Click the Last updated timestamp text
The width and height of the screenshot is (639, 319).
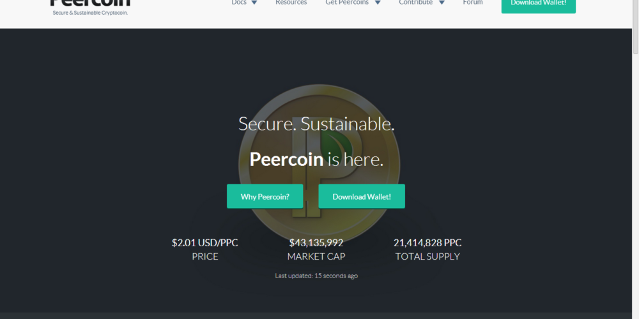(x=316, y=276)
